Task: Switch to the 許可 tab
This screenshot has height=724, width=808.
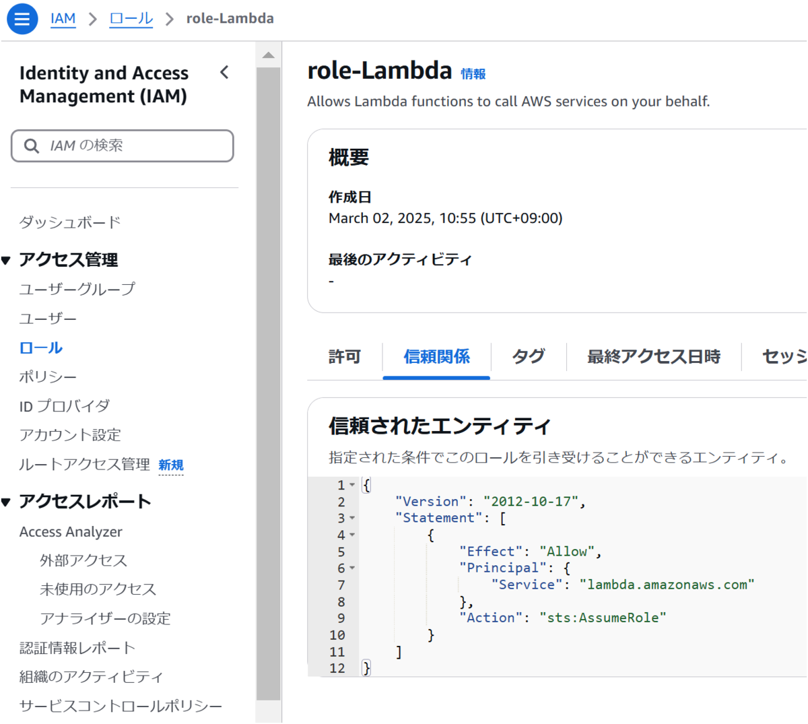Action: (x=345, y=356)
